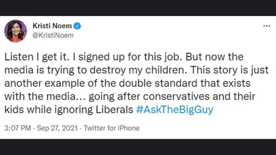Click the 3:07 PM timestamp

[x=18, y=128]
